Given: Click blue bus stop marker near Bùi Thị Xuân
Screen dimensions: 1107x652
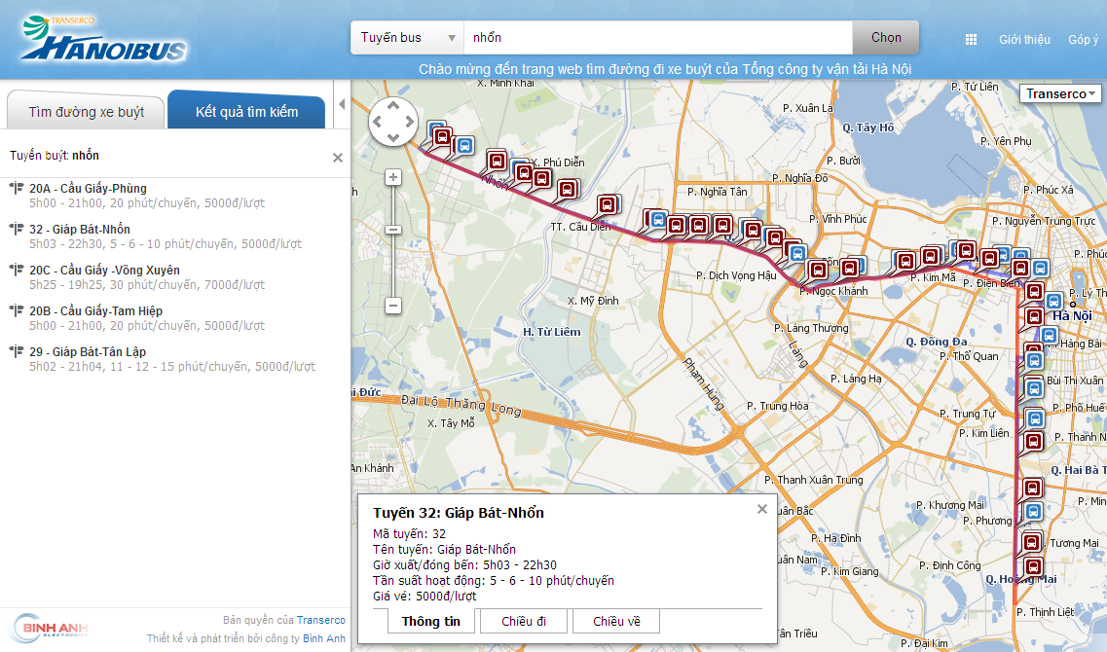Looking at the screenshot, I should (x=1034, y=389).
